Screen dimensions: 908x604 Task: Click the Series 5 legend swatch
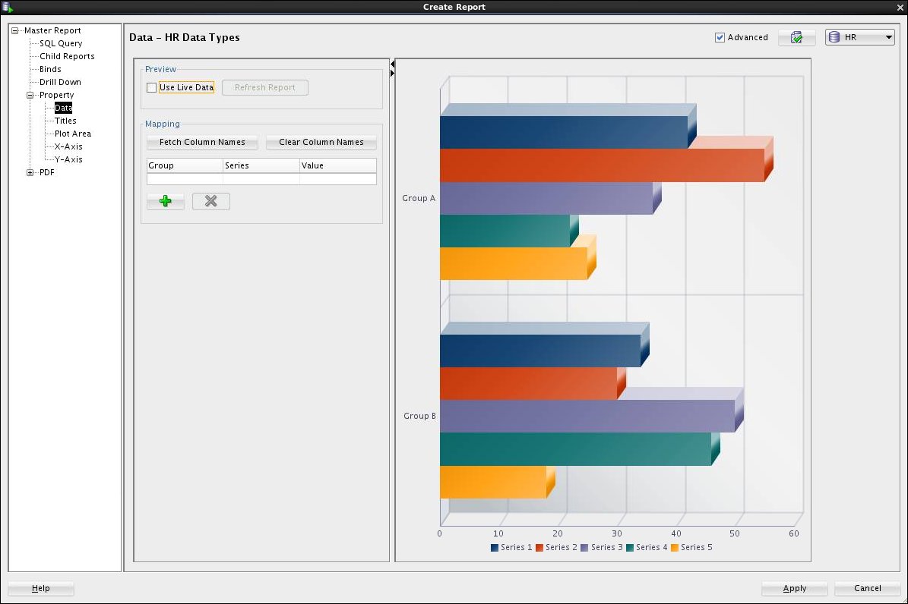pyautogui.click(x=675, y=548)
